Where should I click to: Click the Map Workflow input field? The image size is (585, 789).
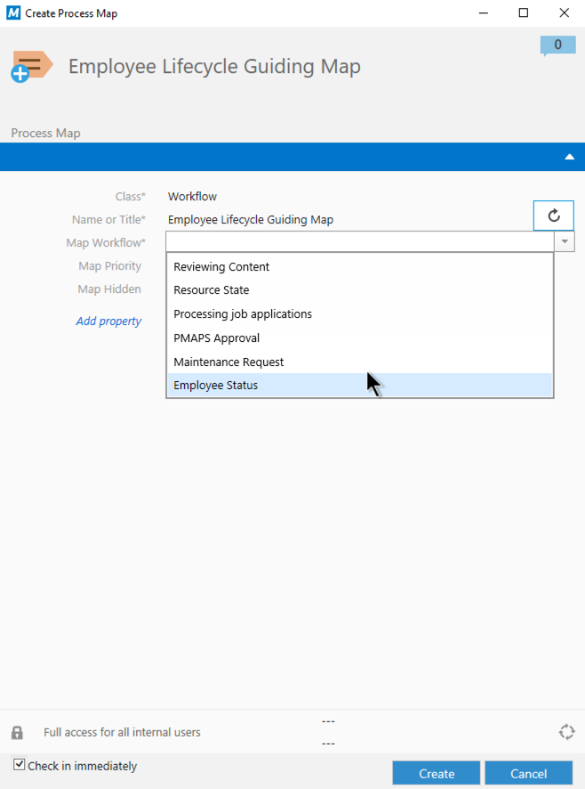pos(360,241)
